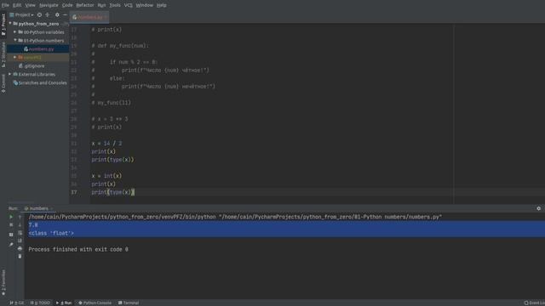Toggle the Commit tool window side tab
This screenshot has width=545, height=306.
coord(3,83)
